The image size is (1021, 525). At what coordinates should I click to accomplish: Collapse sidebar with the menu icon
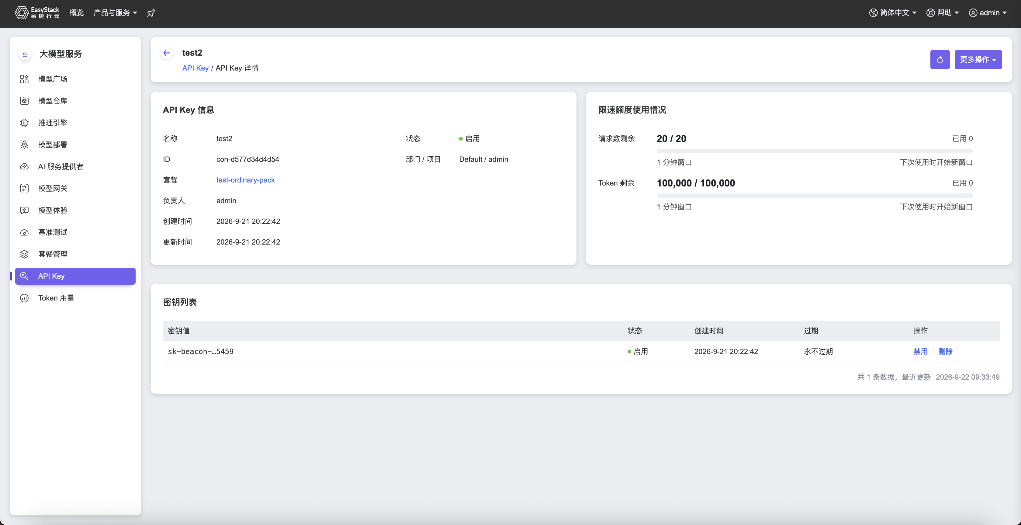[x=25, y=54]
